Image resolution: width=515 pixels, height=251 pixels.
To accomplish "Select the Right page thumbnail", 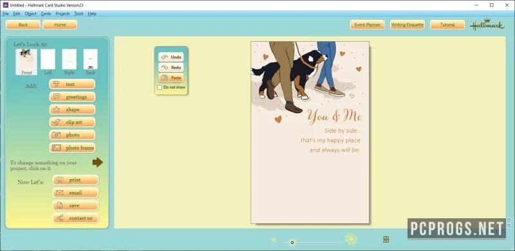I will tap(70, 59).
